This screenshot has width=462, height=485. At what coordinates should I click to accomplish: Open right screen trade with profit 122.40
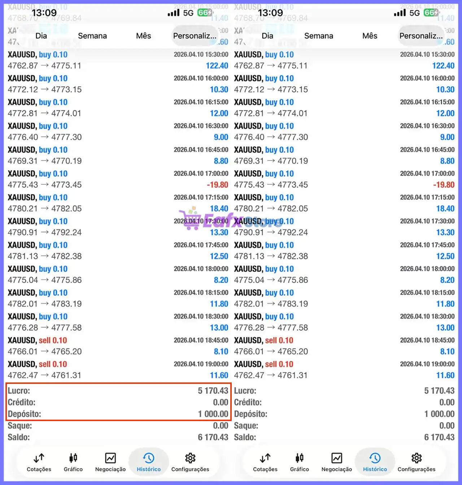(x=344, y=60)
